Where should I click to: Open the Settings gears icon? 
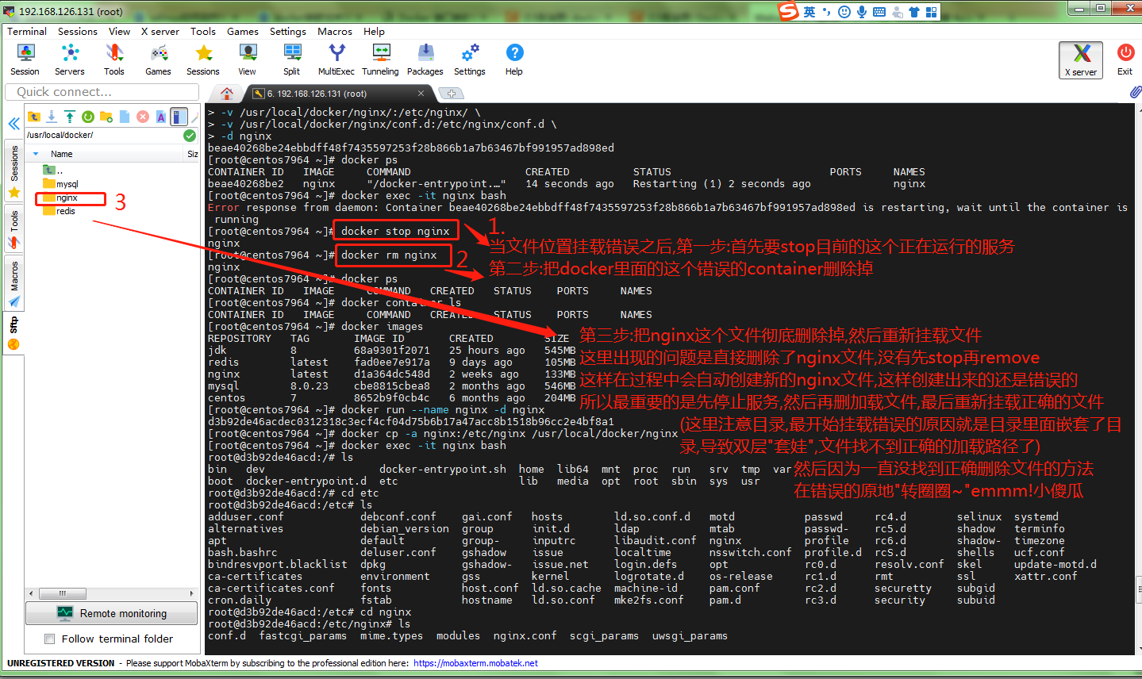point(470,59)
